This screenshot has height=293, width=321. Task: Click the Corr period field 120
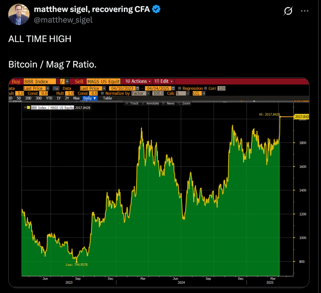point(221,88)
